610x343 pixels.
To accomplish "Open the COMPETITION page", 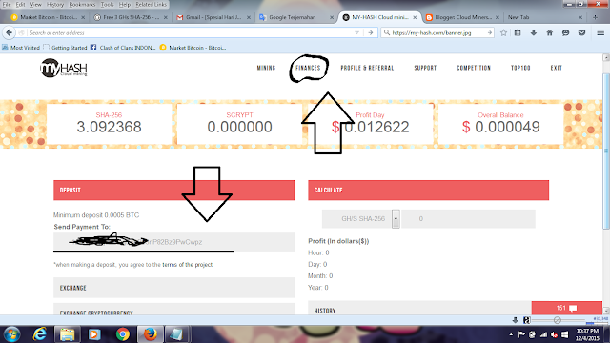I will pos(474,68).
